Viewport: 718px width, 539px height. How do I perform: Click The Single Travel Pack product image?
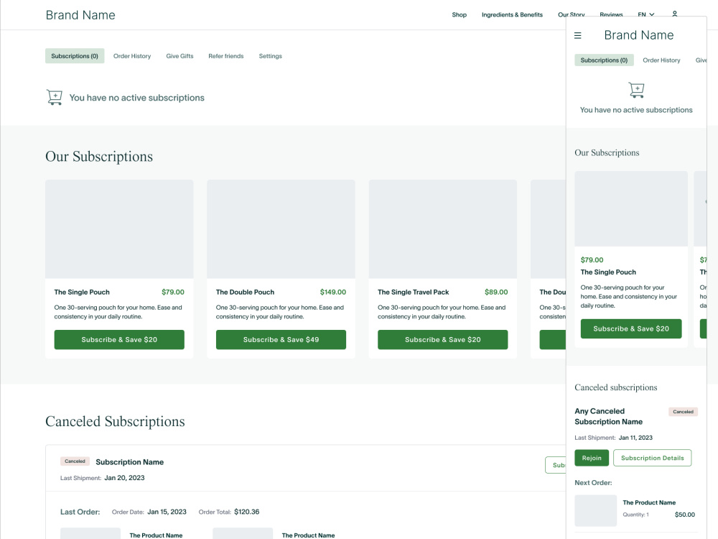click(442, 229)
